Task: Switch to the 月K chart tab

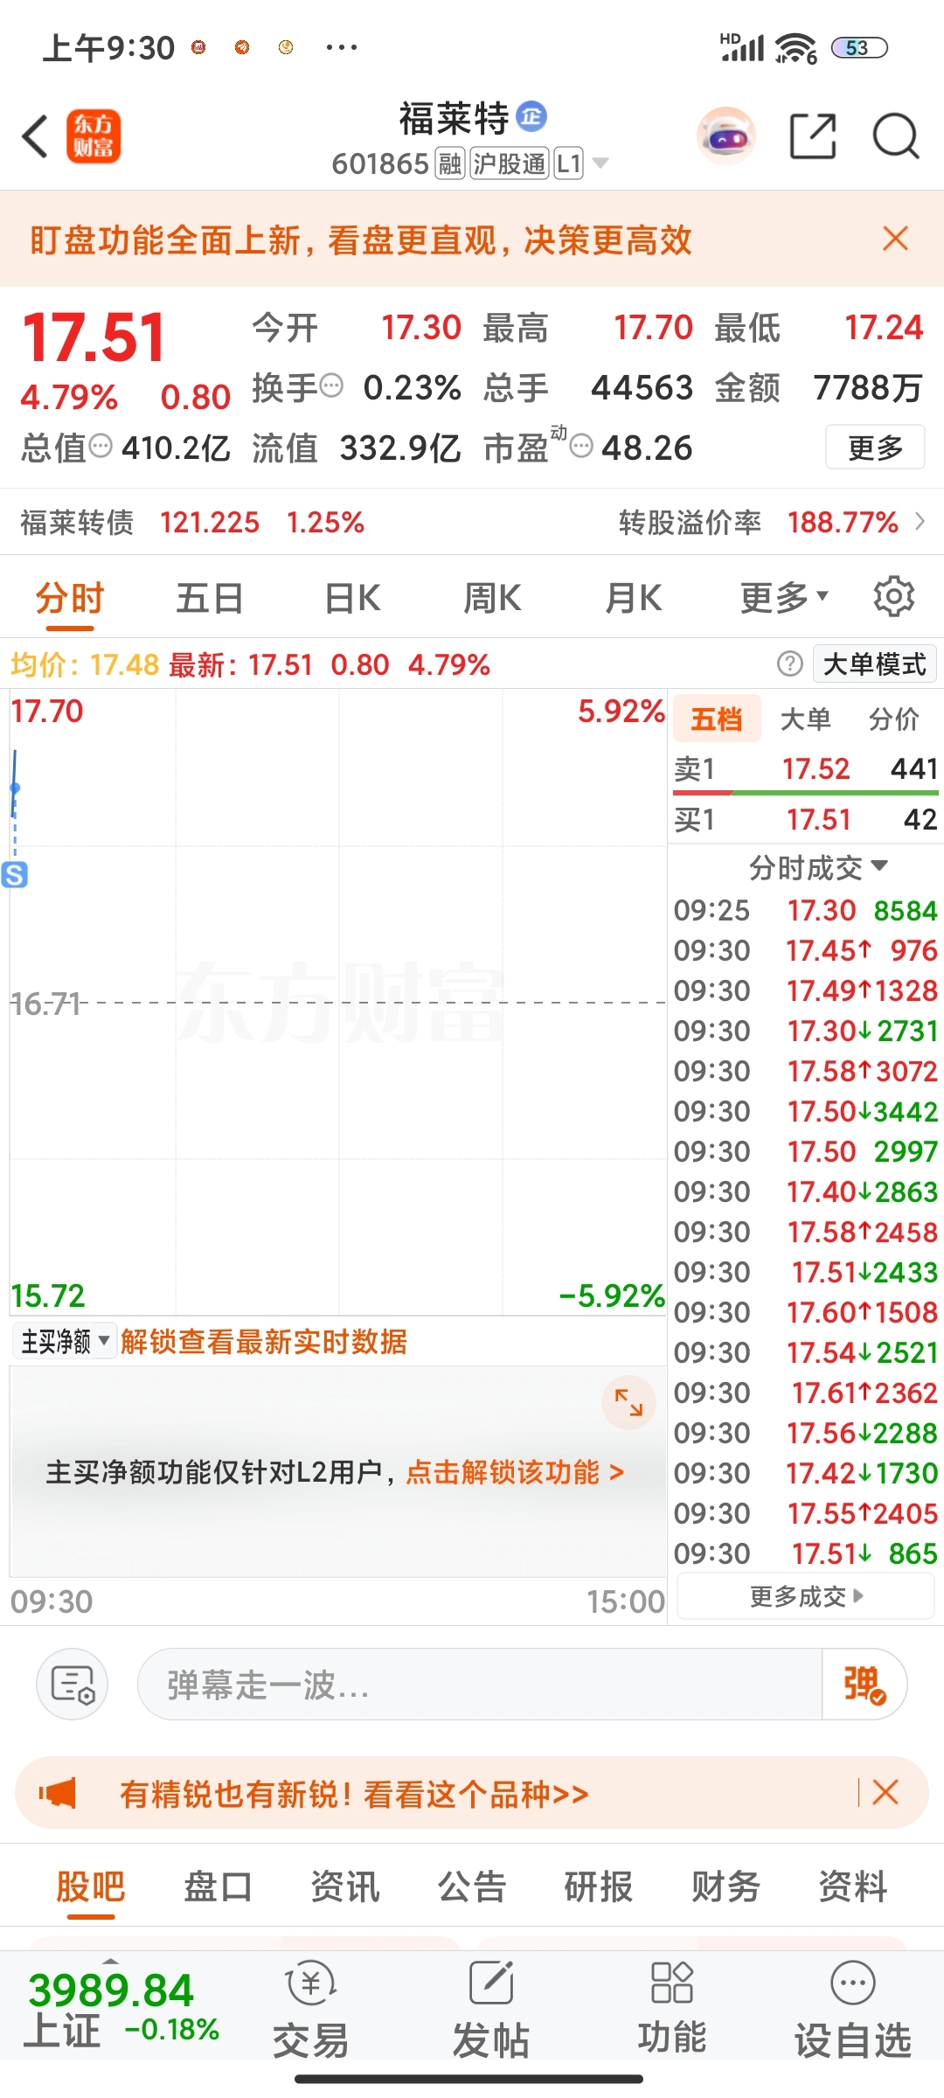Action: pyautogui.click(x=634, y=599)
